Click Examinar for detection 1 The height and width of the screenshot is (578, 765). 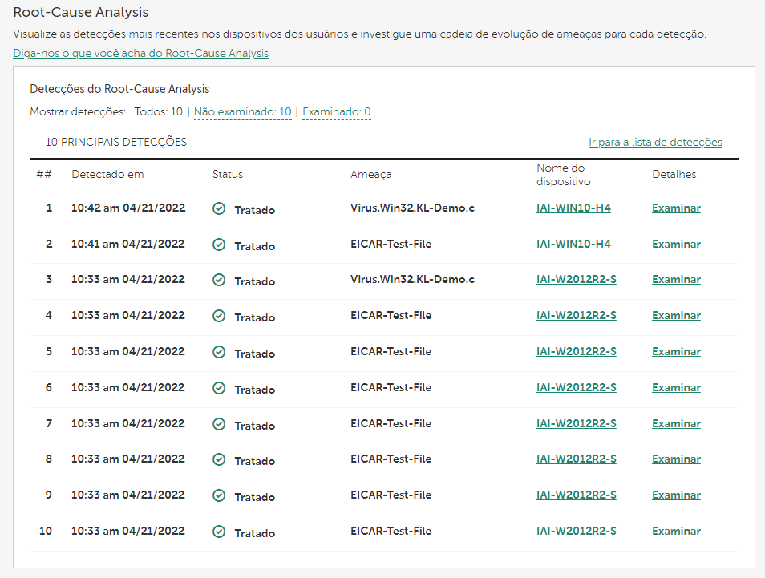tap(676, 208)
